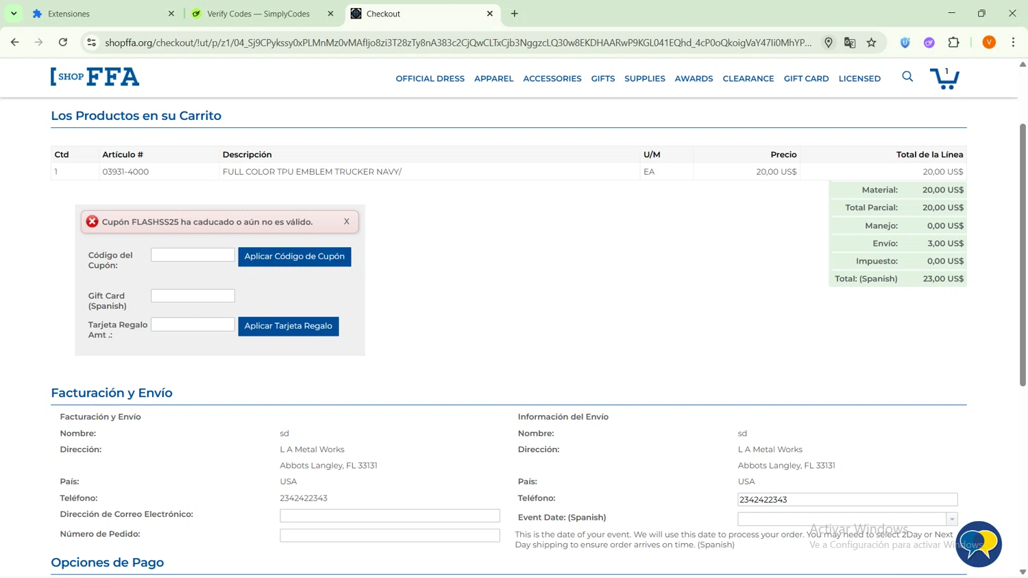Click the shipping Teléfono input field
Viewport: 1028px width, 578px height.
tap(847, 499)
